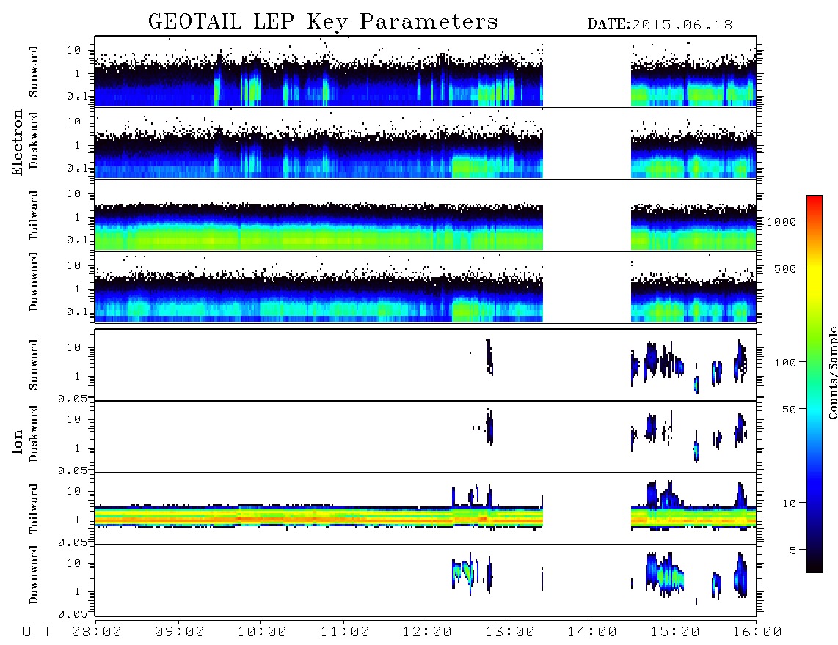Click the 13:00 time tick label
The height and width of the screenshot is (645, 838).
click(510, 633)
